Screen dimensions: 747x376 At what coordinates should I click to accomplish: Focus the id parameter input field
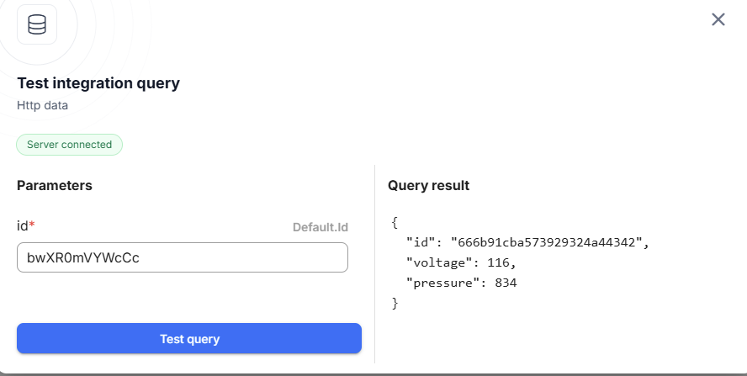(x=183, y=257)
